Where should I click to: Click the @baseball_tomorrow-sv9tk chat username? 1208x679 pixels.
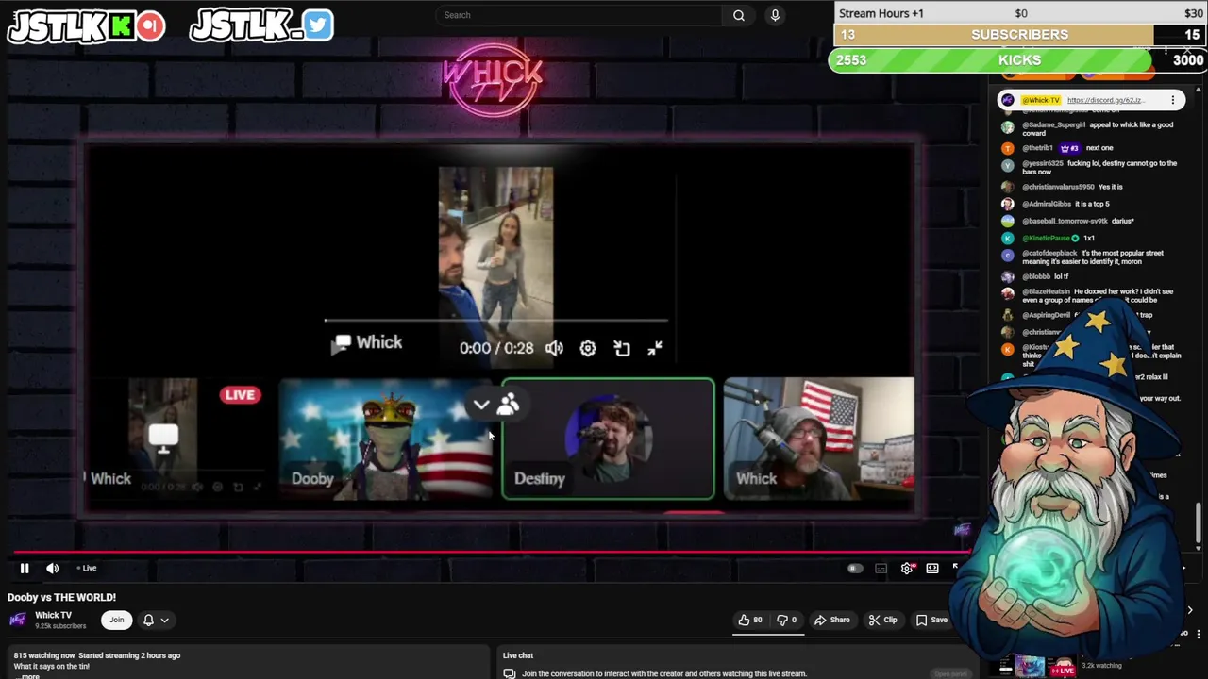pyautogui.click(x=1065, y=221)
